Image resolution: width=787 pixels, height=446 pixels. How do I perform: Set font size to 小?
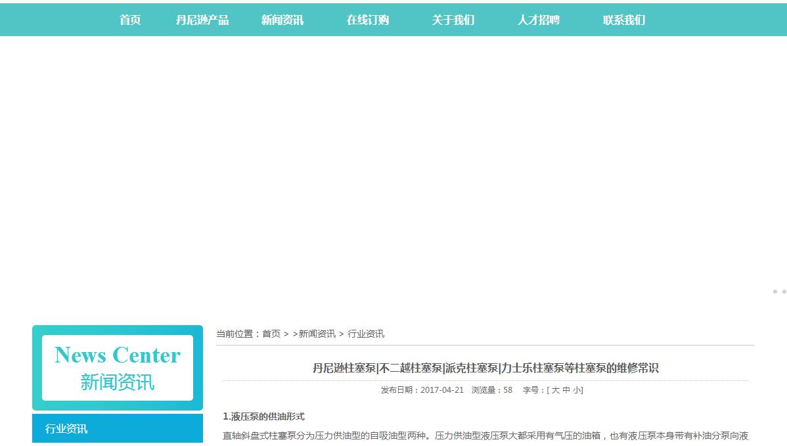(x=577, y=390)
